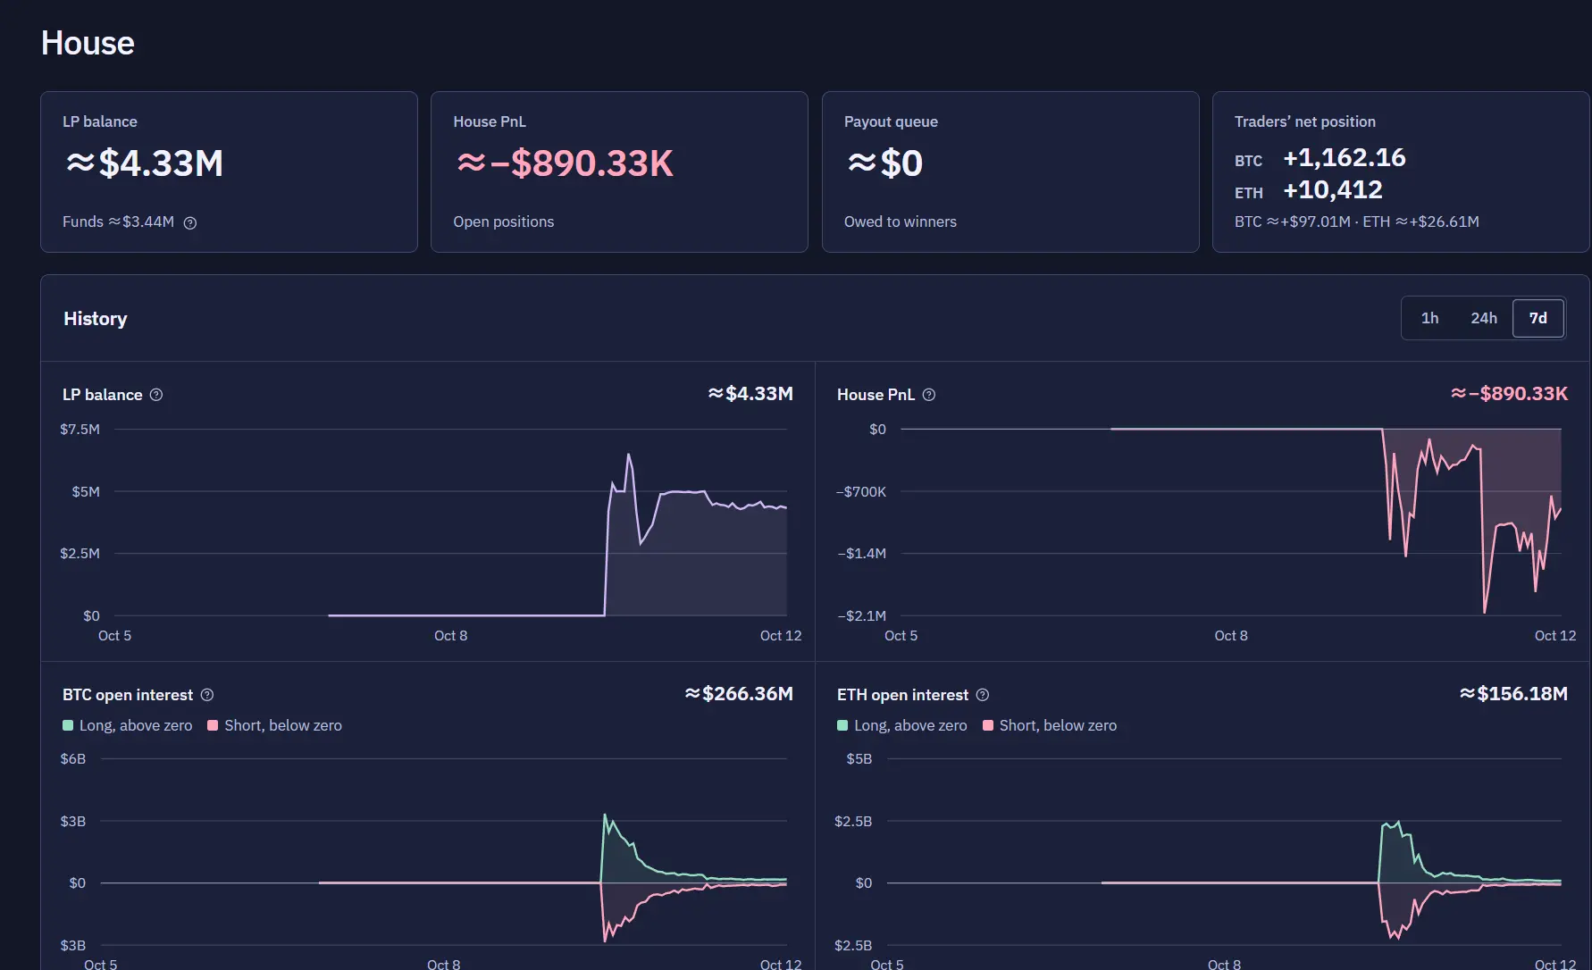Viewport: 1592px width, 970px height.
Task: Open info icon beside BTC open interest
Action: tap(207, 695)
